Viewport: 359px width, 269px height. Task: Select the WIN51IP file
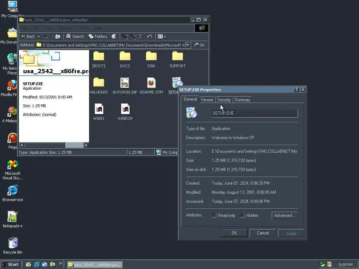[x=125, y=112]
